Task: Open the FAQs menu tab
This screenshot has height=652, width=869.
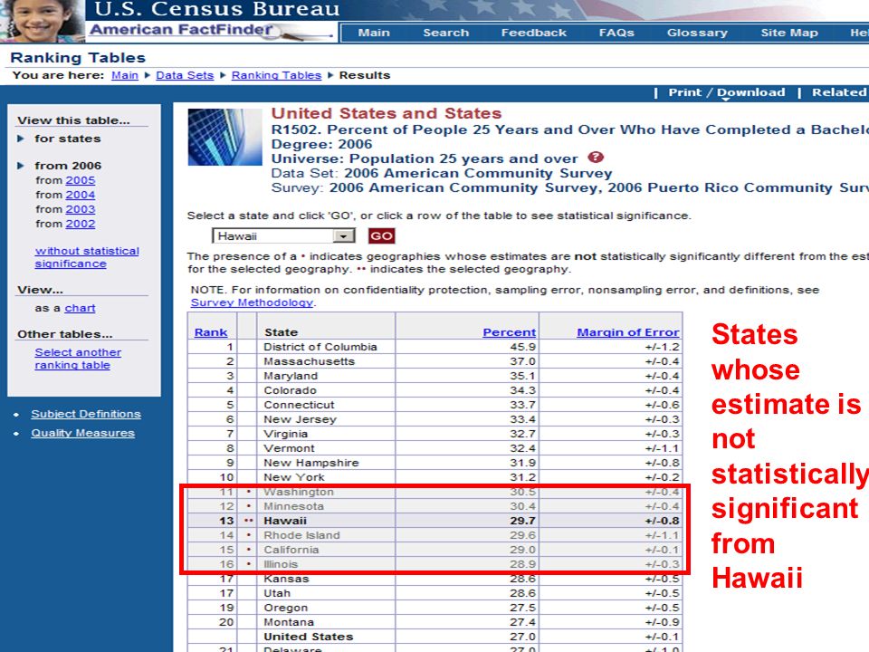Action: [616, 33]
